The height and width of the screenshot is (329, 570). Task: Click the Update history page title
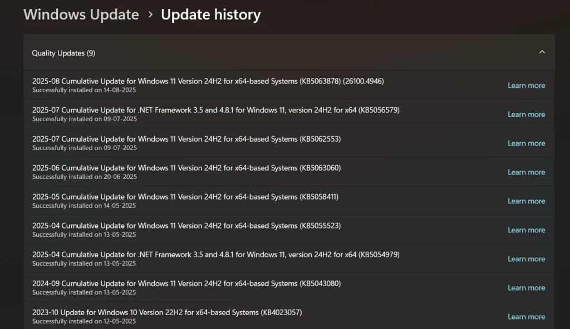click(210, 14)
